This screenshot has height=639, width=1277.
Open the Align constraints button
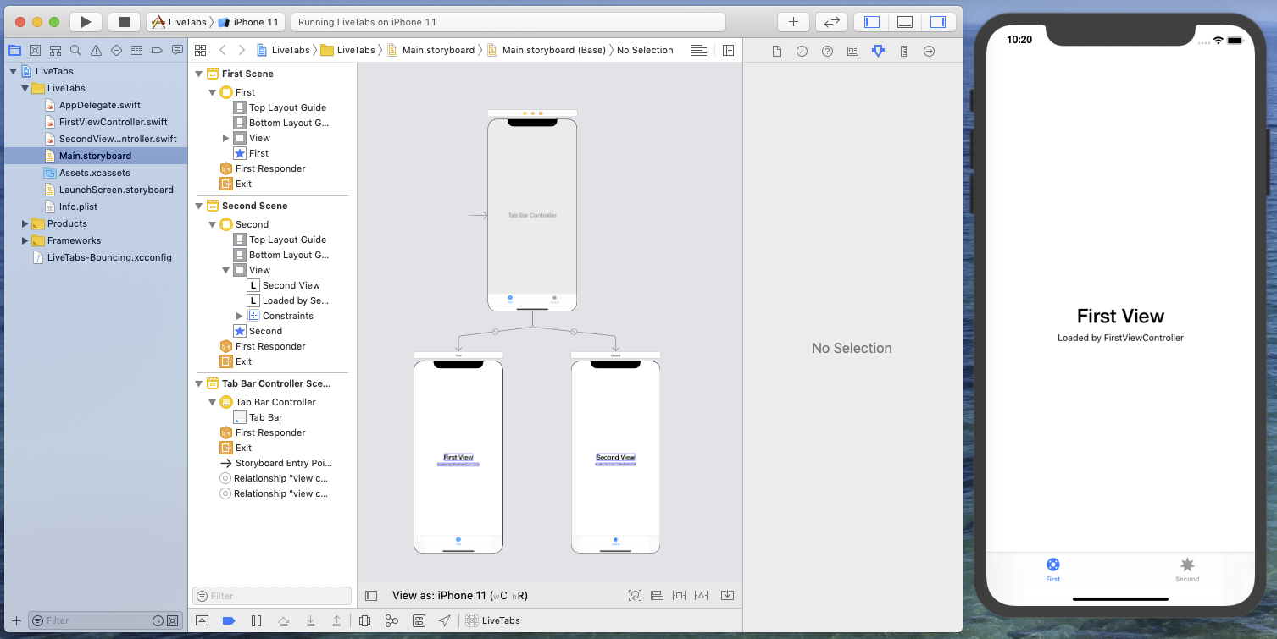coord(657,596)
